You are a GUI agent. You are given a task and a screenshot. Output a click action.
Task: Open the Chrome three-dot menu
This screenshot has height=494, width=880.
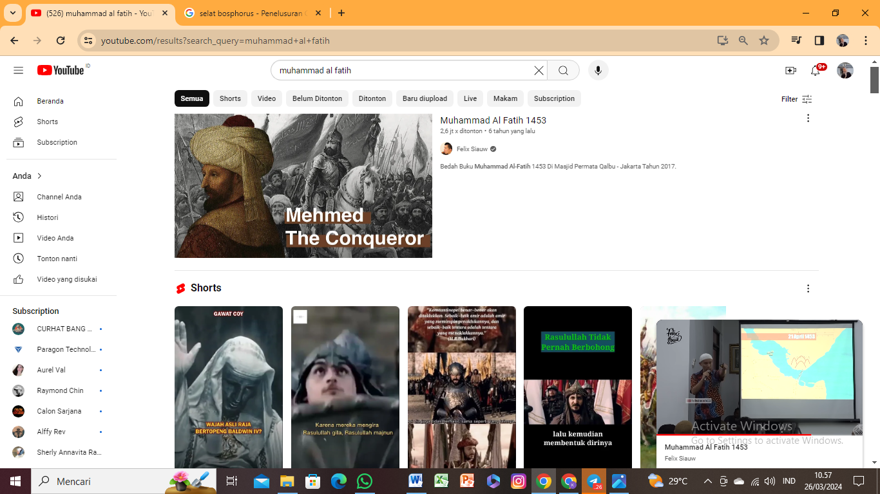click(865, 41)
